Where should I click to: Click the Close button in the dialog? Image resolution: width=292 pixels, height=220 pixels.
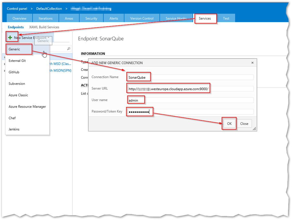coord(244,124)
